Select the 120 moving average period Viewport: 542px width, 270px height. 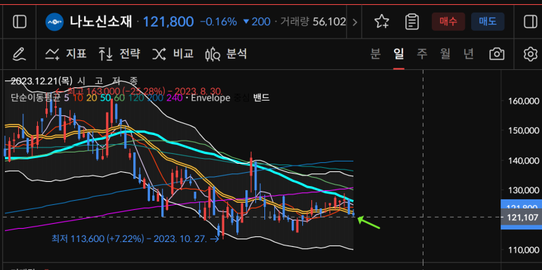(136, 98)
